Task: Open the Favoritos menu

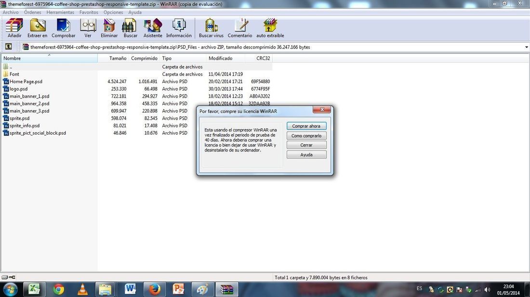Action: pos(89,12)
